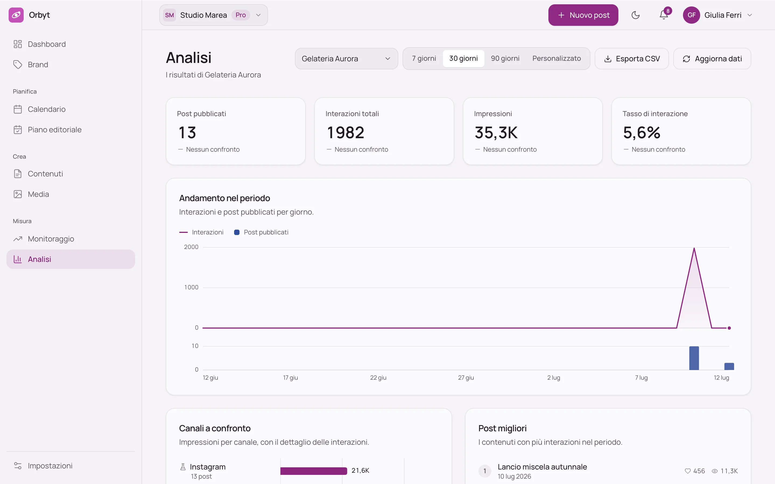Viewport: 775px width, 484px height.
Task: Open Monitoraggio trend icon
Action: coord(17,239)
